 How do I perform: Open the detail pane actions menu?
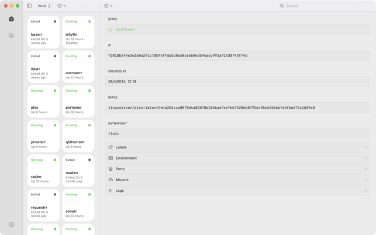click(108, 6)
